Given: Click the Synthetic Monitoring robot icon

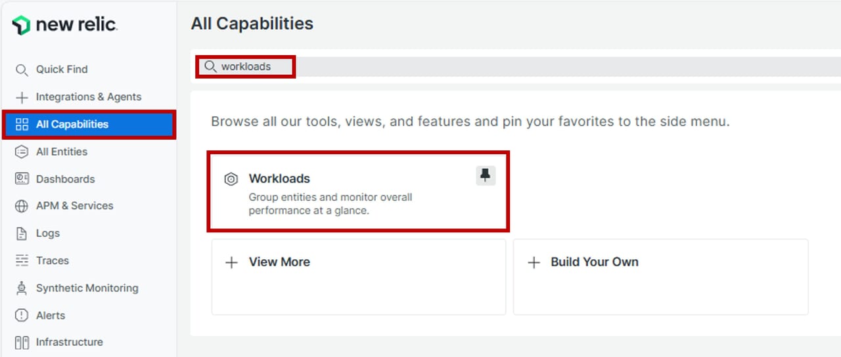Looking at the screenshot, I should [x=22, y=288].
